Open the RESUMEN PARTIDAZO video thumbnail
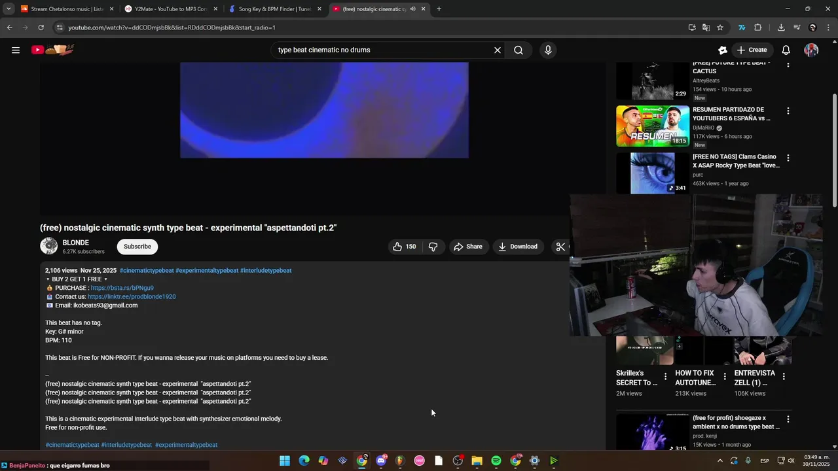Viewport: 838px width, 471px height. pos(653,126)
